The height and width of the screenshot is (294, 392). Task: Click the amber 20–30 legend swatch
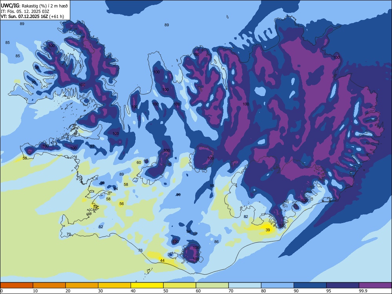click(x=82, y=285)
